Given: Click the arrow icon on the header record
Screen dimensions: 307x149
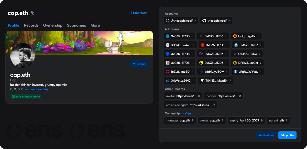Looking at the screenshot, I should [x=240, y=96].
